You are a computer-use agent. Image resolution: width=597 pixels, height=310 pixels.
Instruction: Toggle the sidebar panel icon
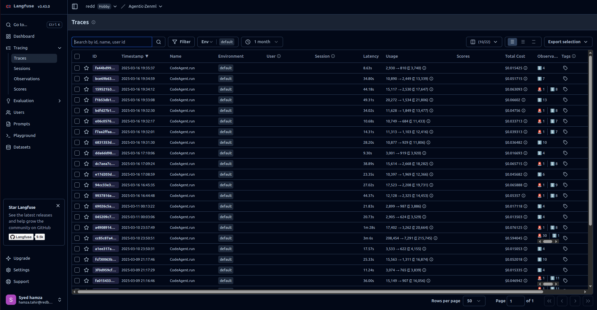click(x=75, y=6)
